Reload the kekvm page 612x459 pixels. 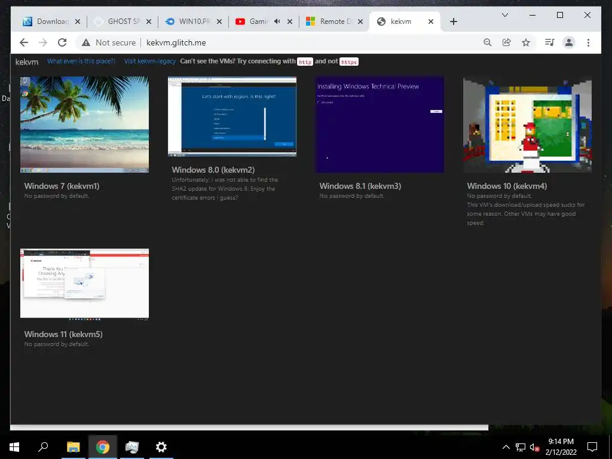[62, 42]
